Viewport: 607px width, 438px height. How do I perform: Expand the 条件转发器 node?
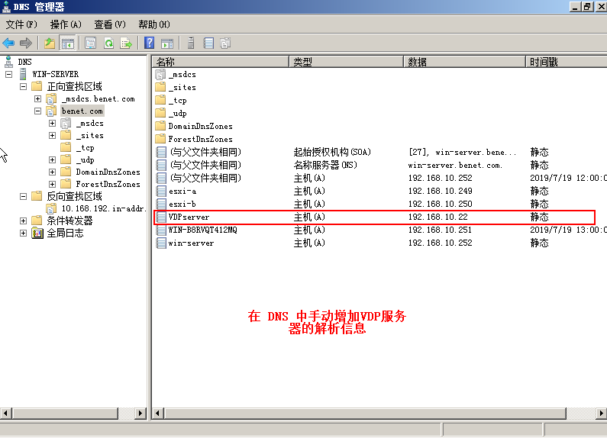(23, 221)
